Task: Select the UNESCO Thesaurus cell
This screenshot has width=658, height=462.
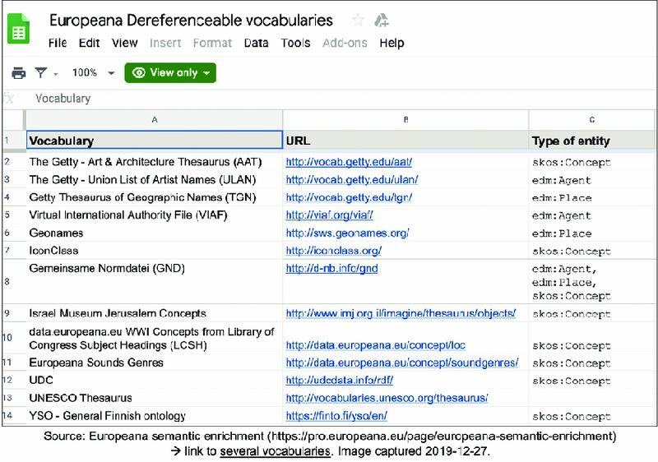Action: tap(154, 398)
